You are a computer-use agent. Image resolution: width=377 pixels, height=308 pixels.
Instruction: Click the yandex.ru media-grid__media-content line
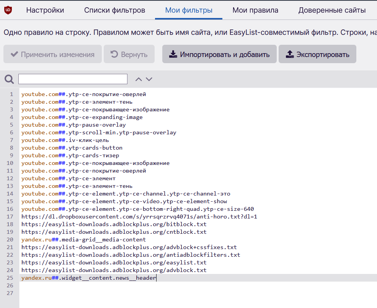84,240
